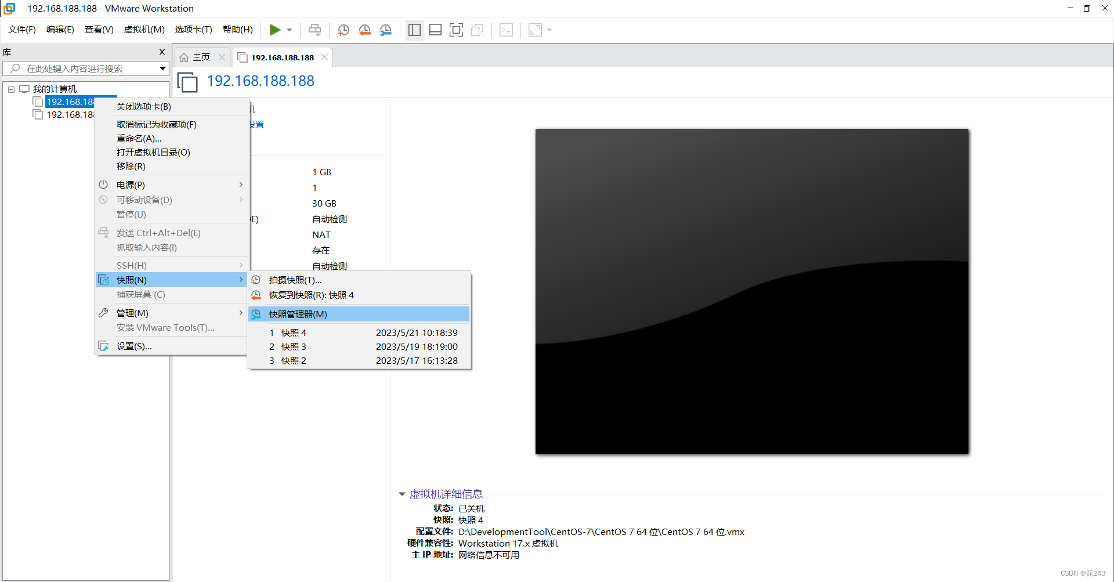Open 快照管理器(M) from submenu

(359, 315)
